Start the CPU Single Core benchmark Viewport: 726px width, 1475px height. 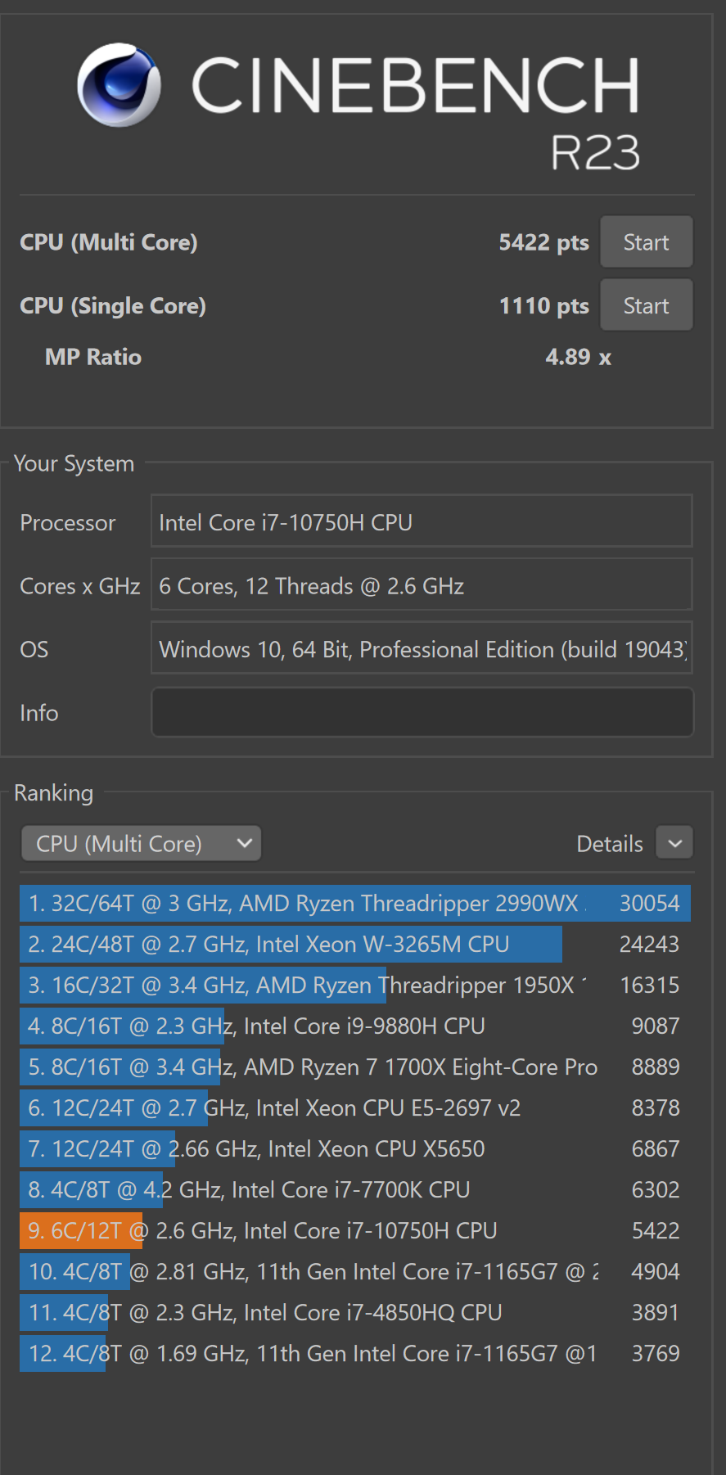coord(646,305)
